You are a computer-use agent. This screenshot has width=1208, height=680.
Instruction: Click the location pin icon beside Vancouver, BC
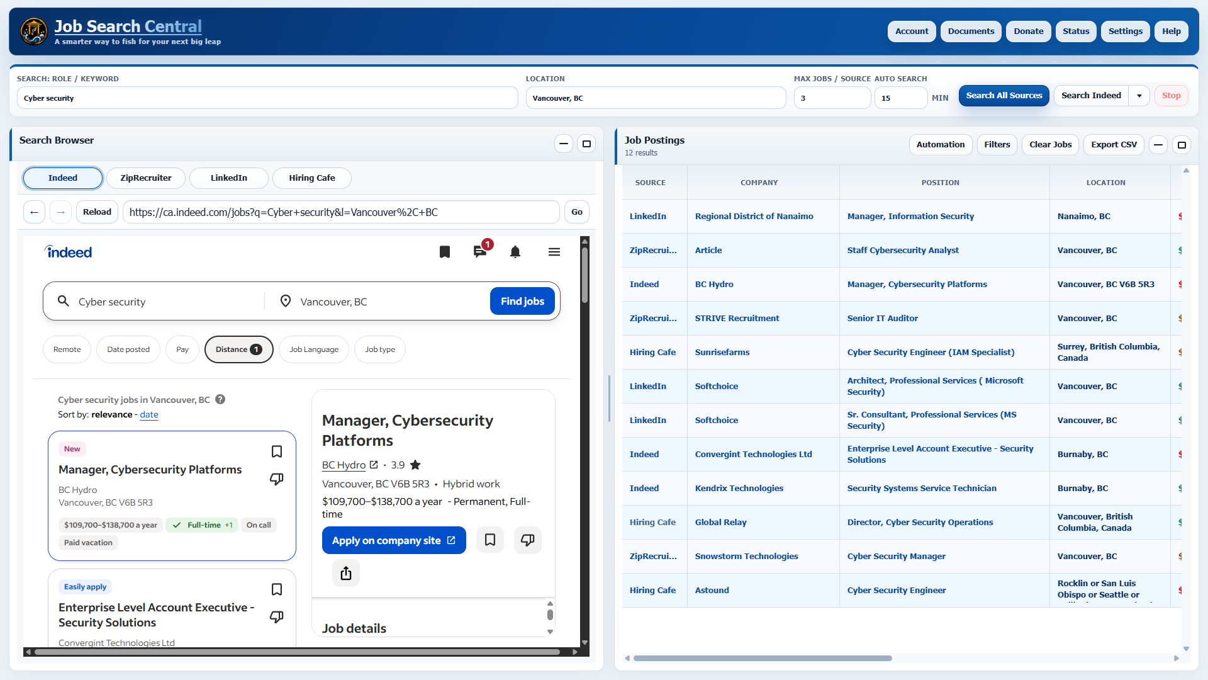286,301
